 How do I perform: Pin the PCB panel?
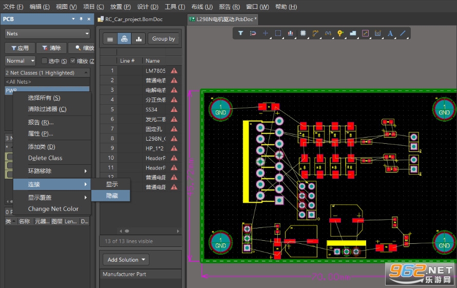pos(81,19)
